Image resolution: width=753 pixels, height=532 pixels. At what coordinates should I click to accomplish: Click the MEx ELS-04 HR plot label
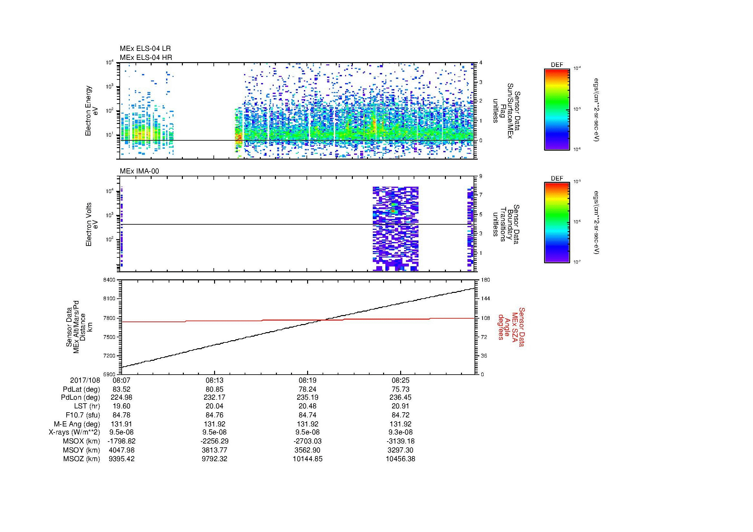[x=146, y=58]
